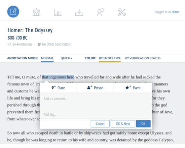Click '14 Annotations' text
Viewport: 185px width, 148px height.
click(x=22, y=44)
